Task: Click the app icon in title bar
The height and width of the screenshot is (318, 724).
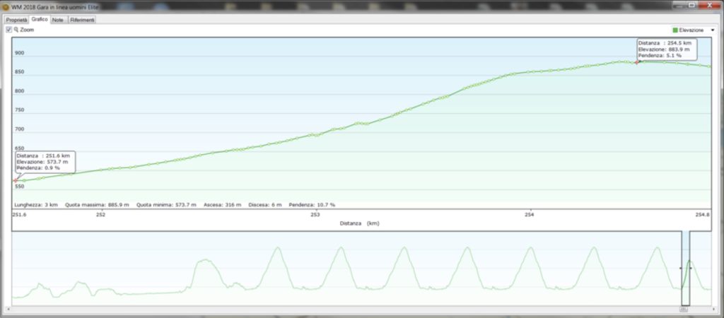Action: 6,7
